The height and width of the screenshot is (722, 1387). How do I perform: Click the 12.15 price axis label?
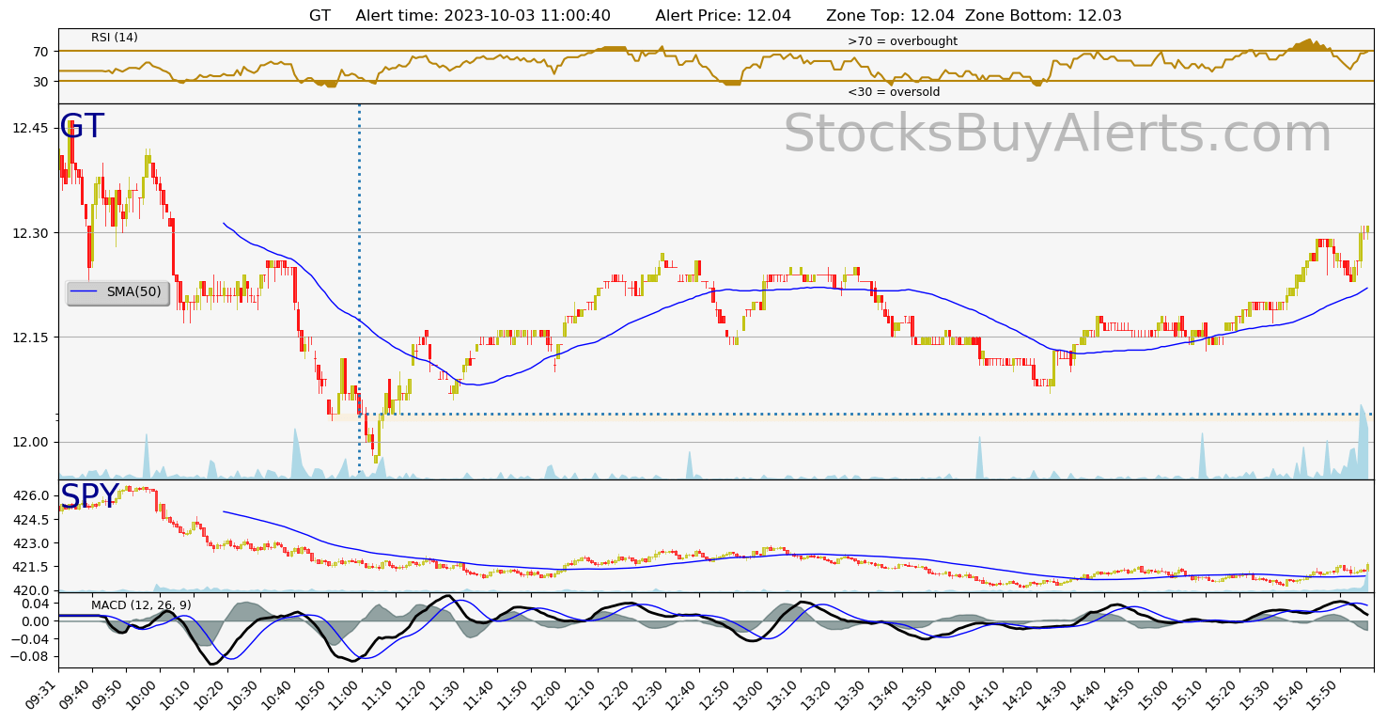coord(30,337)
